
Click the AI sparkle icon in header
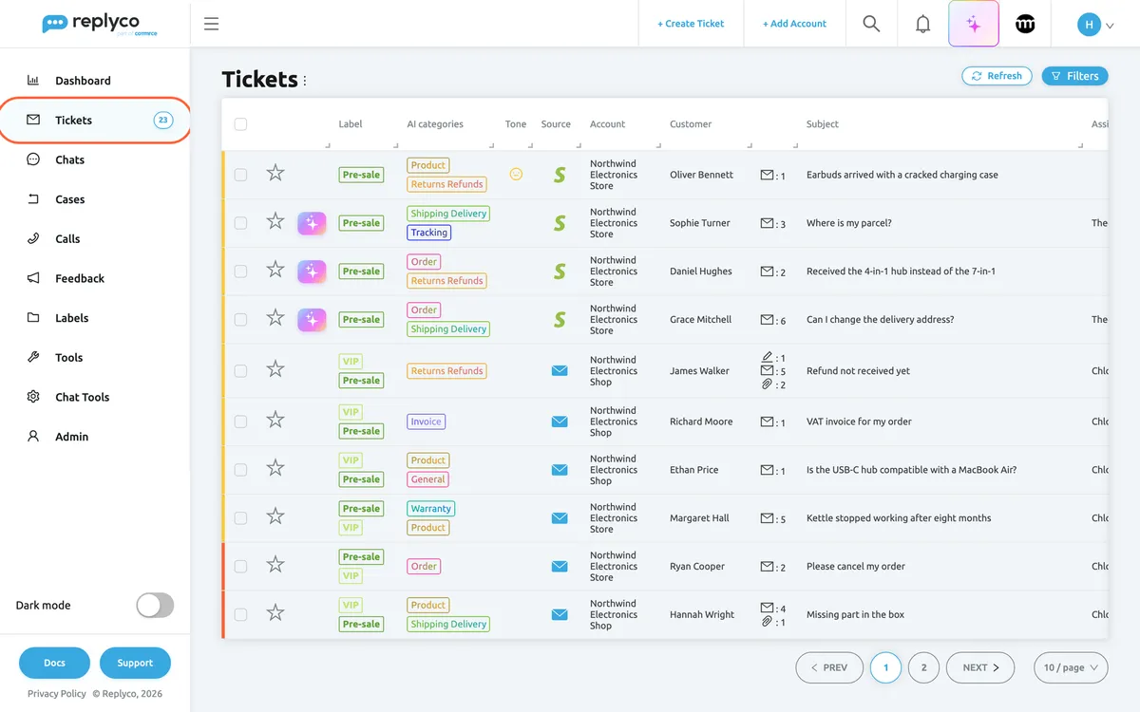click(x=974, y=24)
